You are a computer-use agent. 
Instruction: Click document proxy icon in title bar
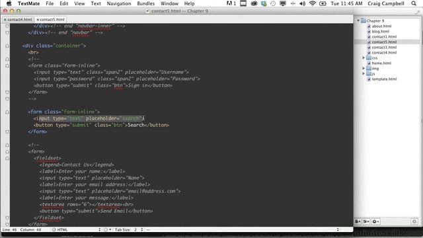[x=147, y=11]
